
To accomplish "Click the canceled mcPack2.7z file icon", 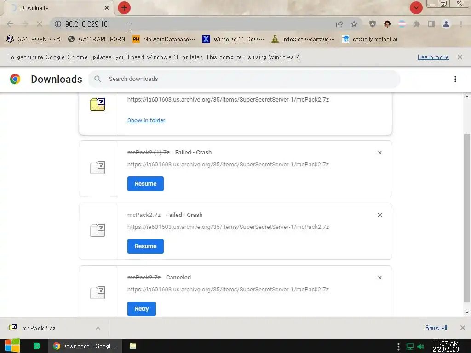I will (98, 292).
